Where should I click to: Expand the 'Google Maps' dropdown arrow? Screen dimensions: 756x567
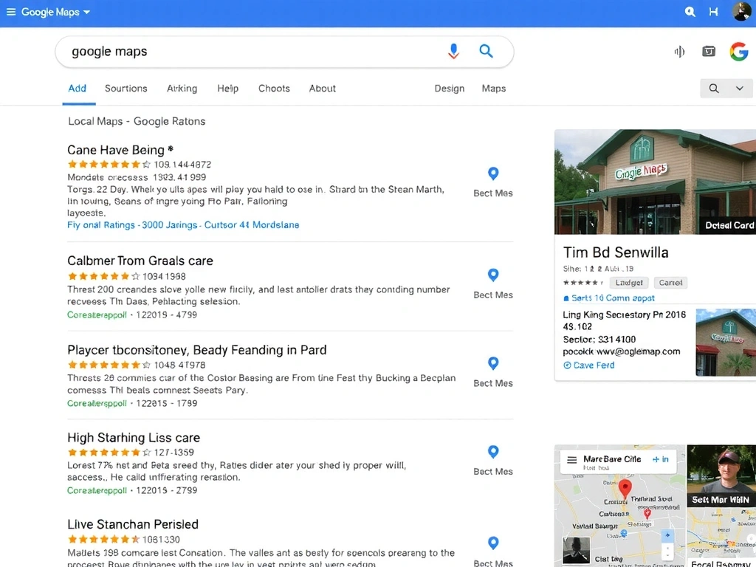click(86, 12)
